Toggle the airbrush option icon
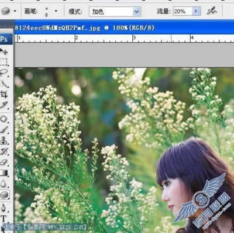234x233 pixels. tap(212, 11)
